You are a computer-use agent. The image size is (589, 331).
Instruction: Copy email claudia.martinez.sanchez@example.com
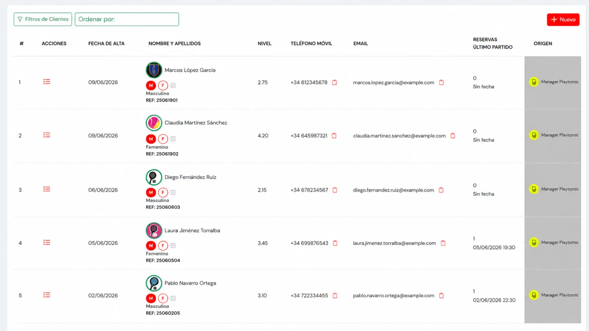point(453,136)
